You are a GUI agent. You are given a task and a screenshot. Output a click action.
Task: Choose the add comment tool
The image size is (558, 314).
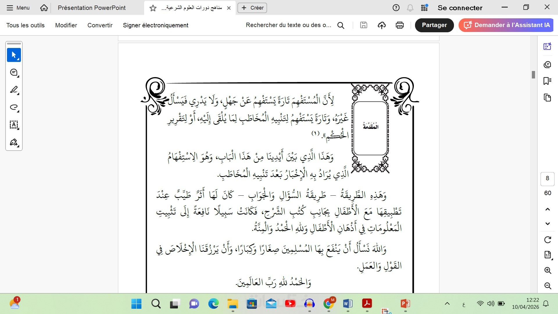14,72
